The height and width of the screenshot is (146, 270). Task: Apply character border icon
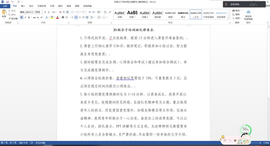pyautogui.click(x=67, y=12)
